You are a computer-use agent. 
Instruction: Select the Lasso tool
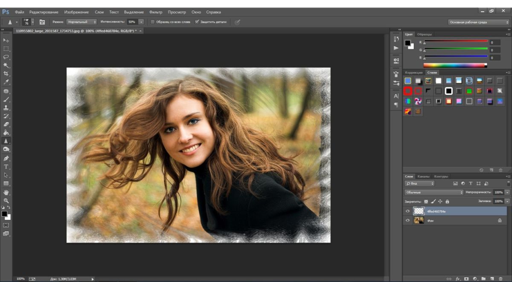[x=6, y=57]
